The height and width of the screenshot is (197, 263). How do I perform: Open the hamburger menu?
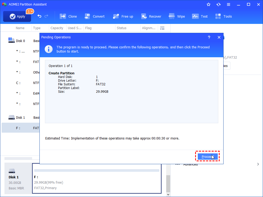pyautogui.click(x=229, y=4)
